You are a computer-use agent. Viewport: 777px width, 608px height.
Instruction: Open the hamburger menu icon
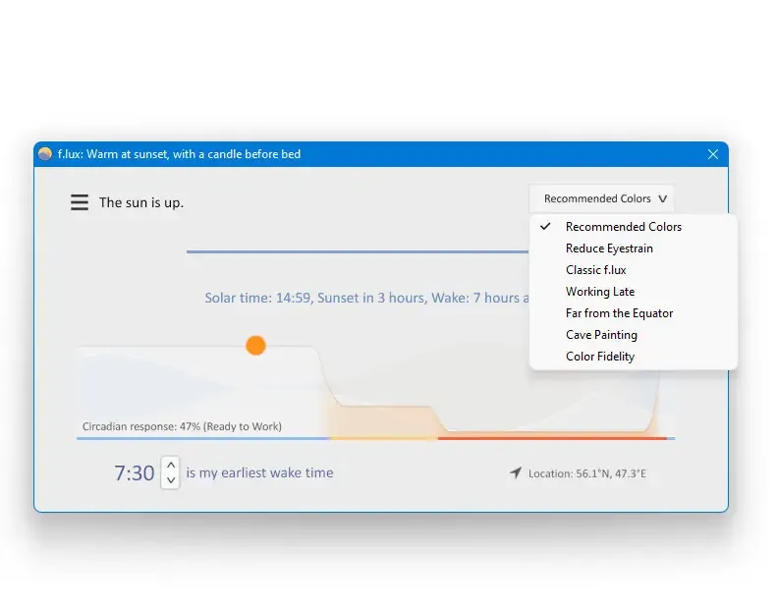click(80, 202)
